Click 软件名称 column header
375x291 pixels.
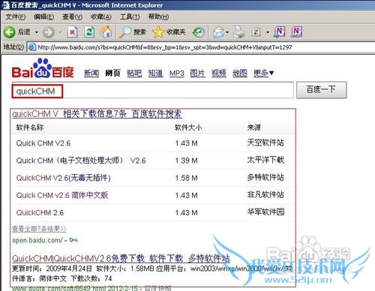30,127
